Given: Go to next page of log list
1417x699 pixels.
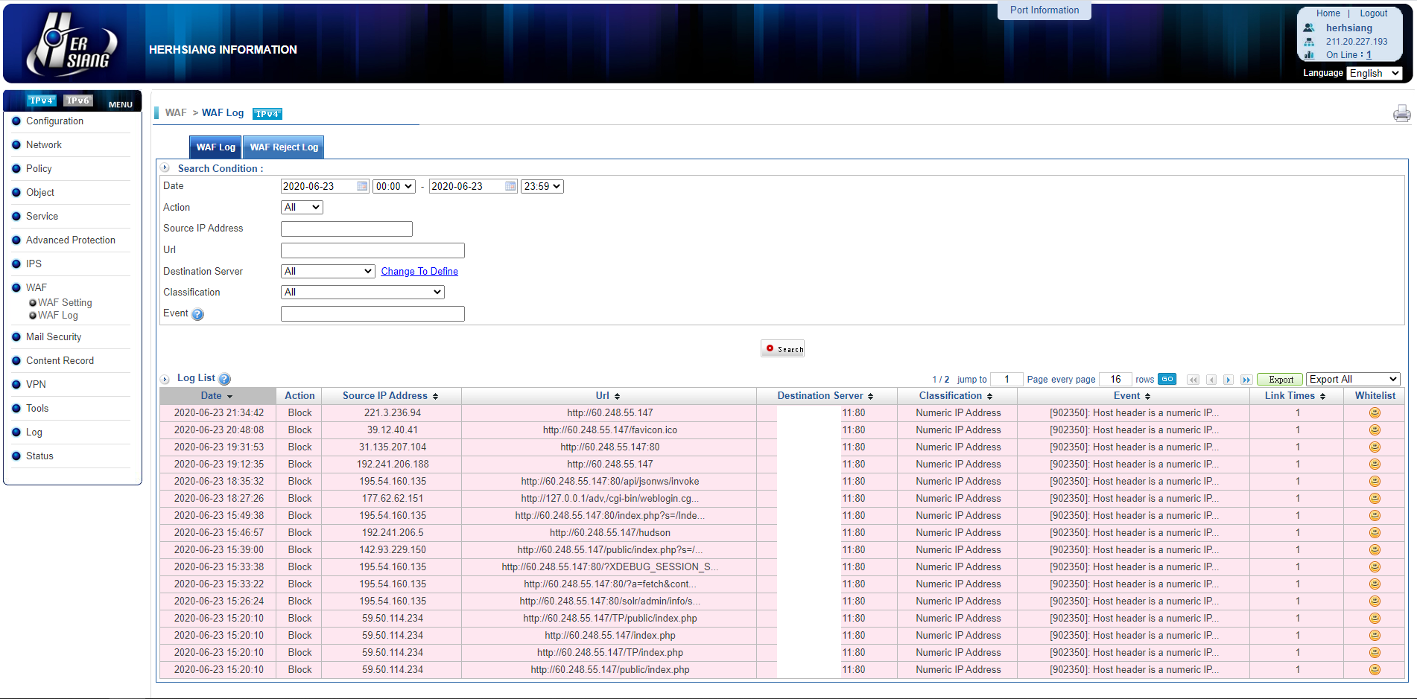Looking at the screenshot, I should 1229,380.
